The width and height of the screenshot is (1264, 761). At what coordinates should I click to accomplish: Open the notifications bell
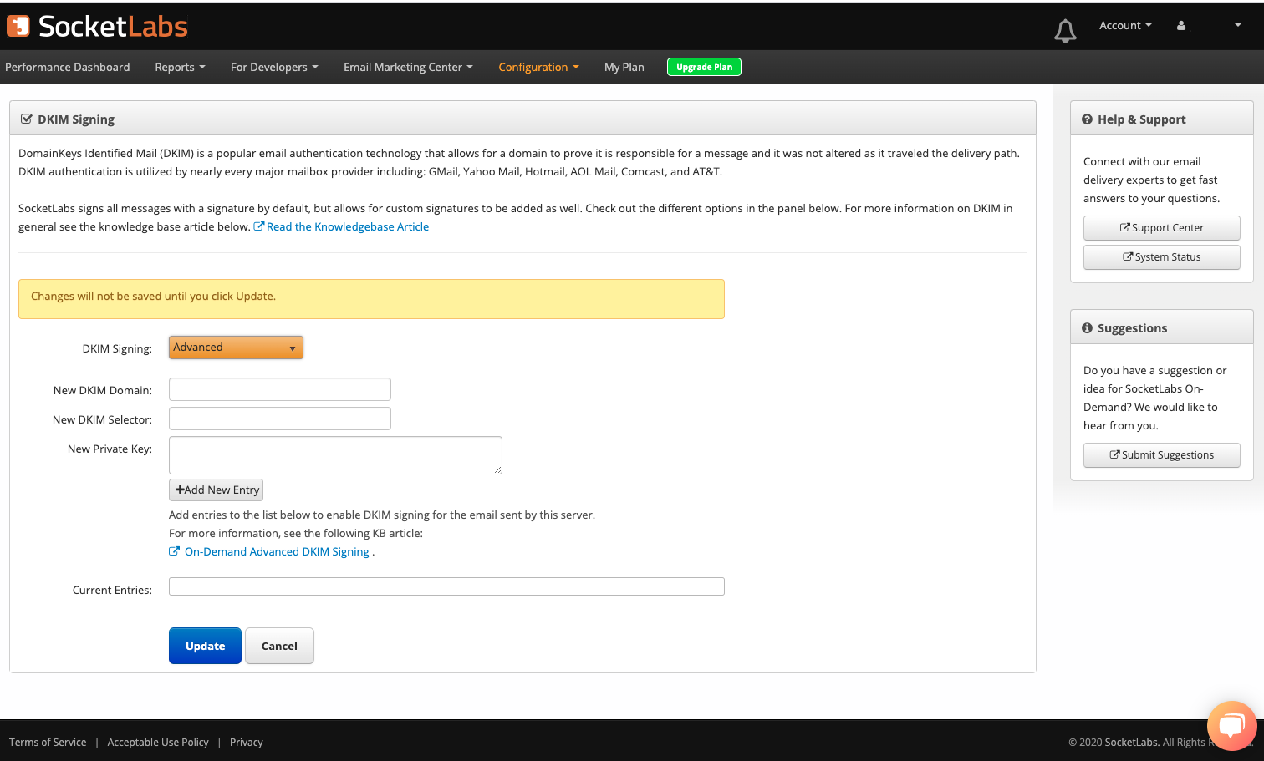[x=1065, y=31]
